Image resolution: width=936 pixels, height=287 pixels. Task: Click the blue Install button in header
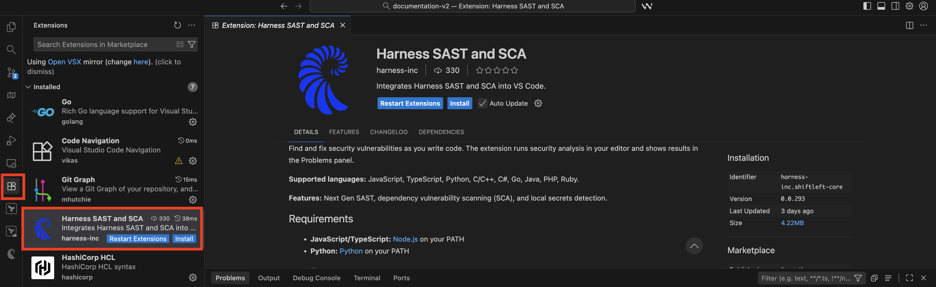click(x=459, y=103)
